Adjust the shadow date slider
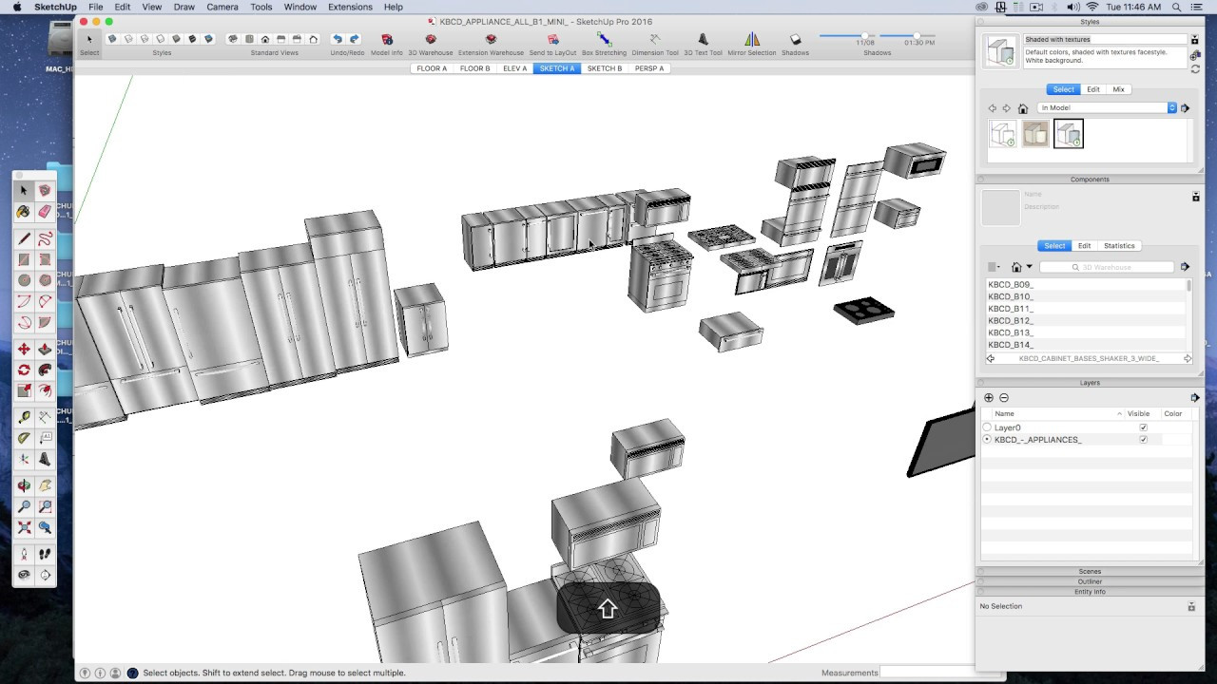 coord(864,36)
